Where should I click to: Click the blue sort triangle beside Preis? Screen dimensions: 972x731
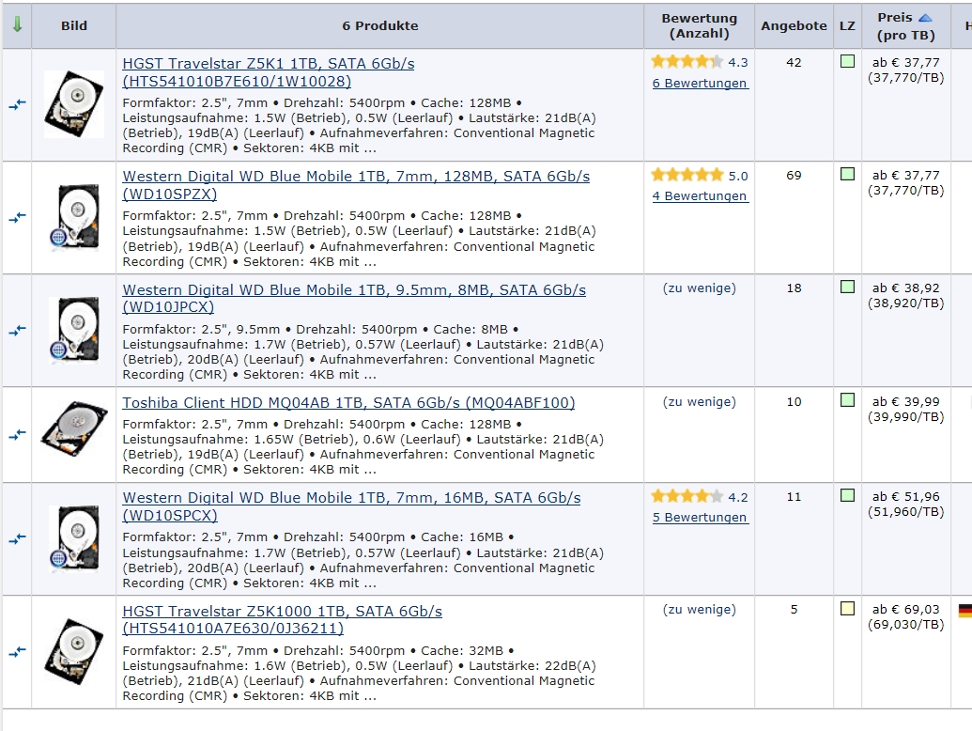(925, 18)
